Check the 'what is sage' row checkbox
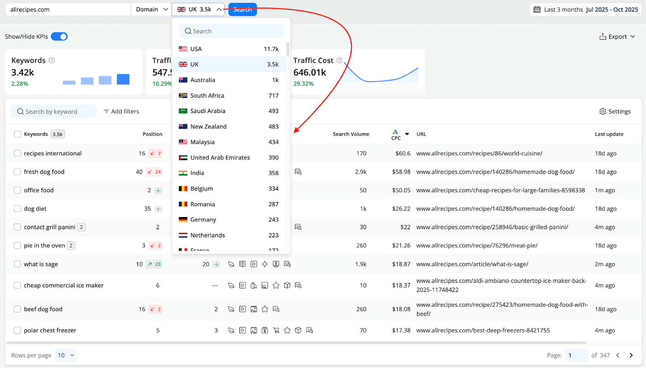This screenshot has width=646, height=368. pos(17,264)
